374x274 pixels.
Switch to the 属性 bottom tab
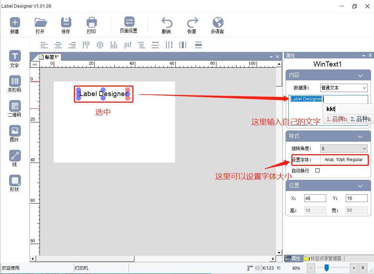(x=293, y=258)
